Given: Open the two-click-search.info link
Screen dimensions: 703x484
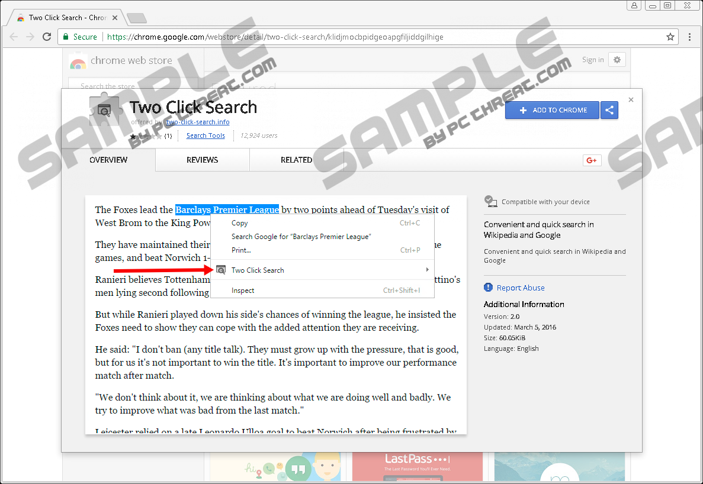Looking at the screenshot, I should coord(198,122).
